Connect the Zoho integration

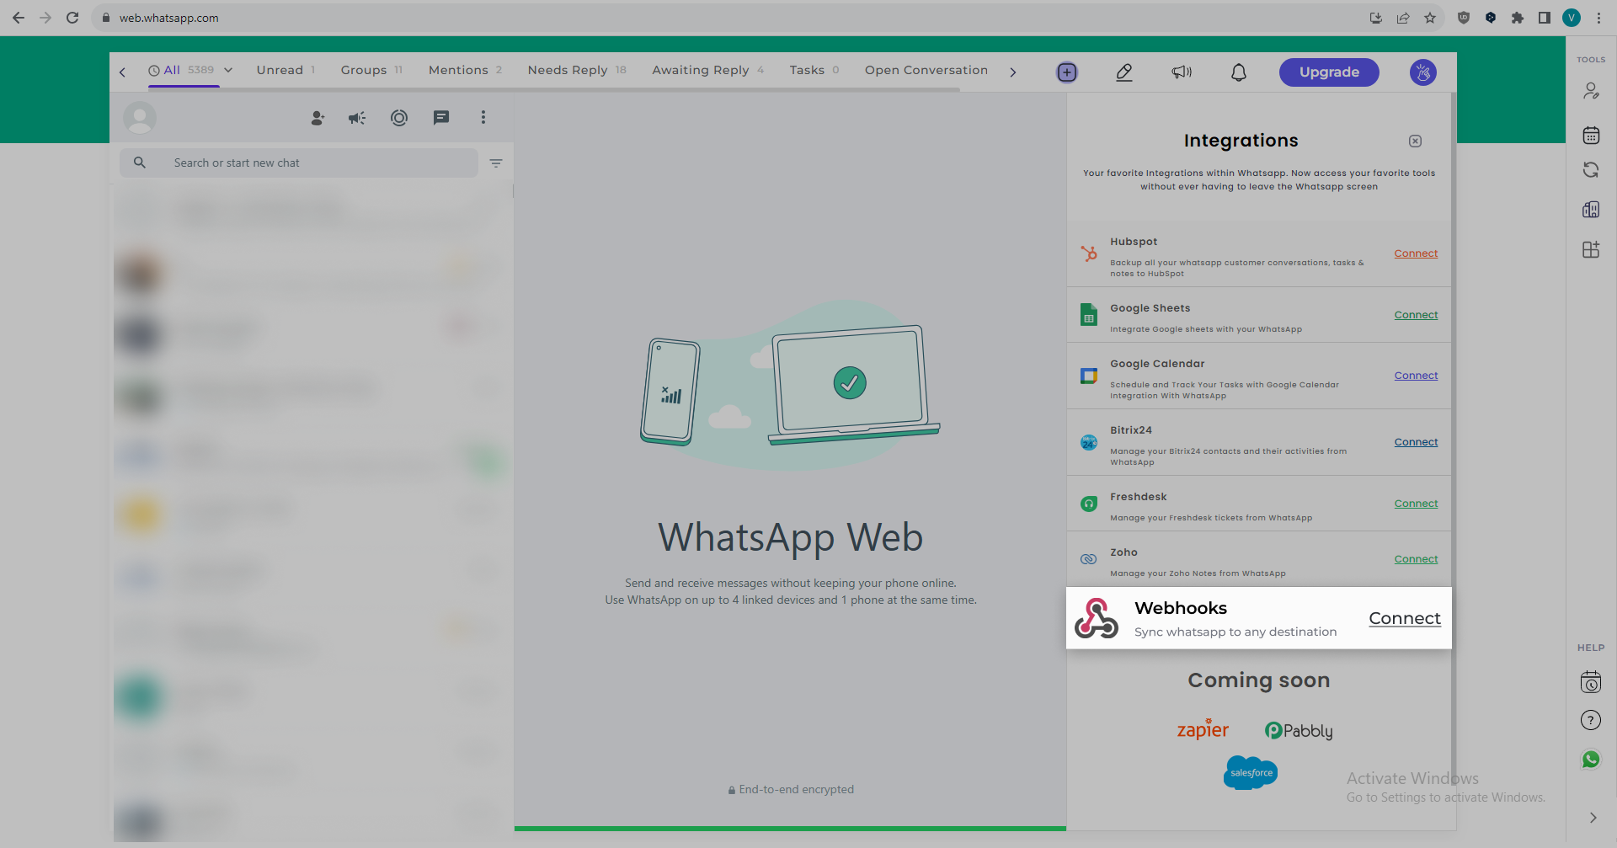tap(1416, 559)
